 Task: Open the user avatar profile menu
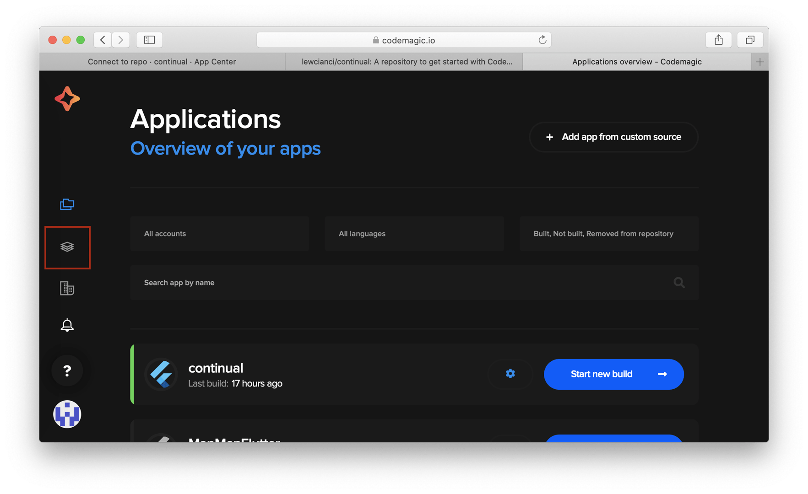(67, 414)
